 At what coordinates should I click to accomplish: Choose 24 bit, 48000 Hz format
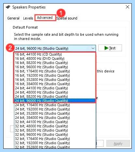tap(55, 92)
